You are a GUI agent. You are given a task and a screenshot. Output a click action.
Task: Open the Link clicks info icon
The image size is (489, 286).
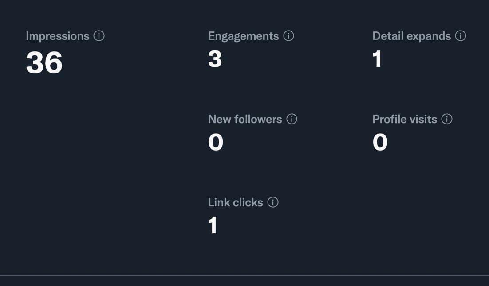click(273, 202)
